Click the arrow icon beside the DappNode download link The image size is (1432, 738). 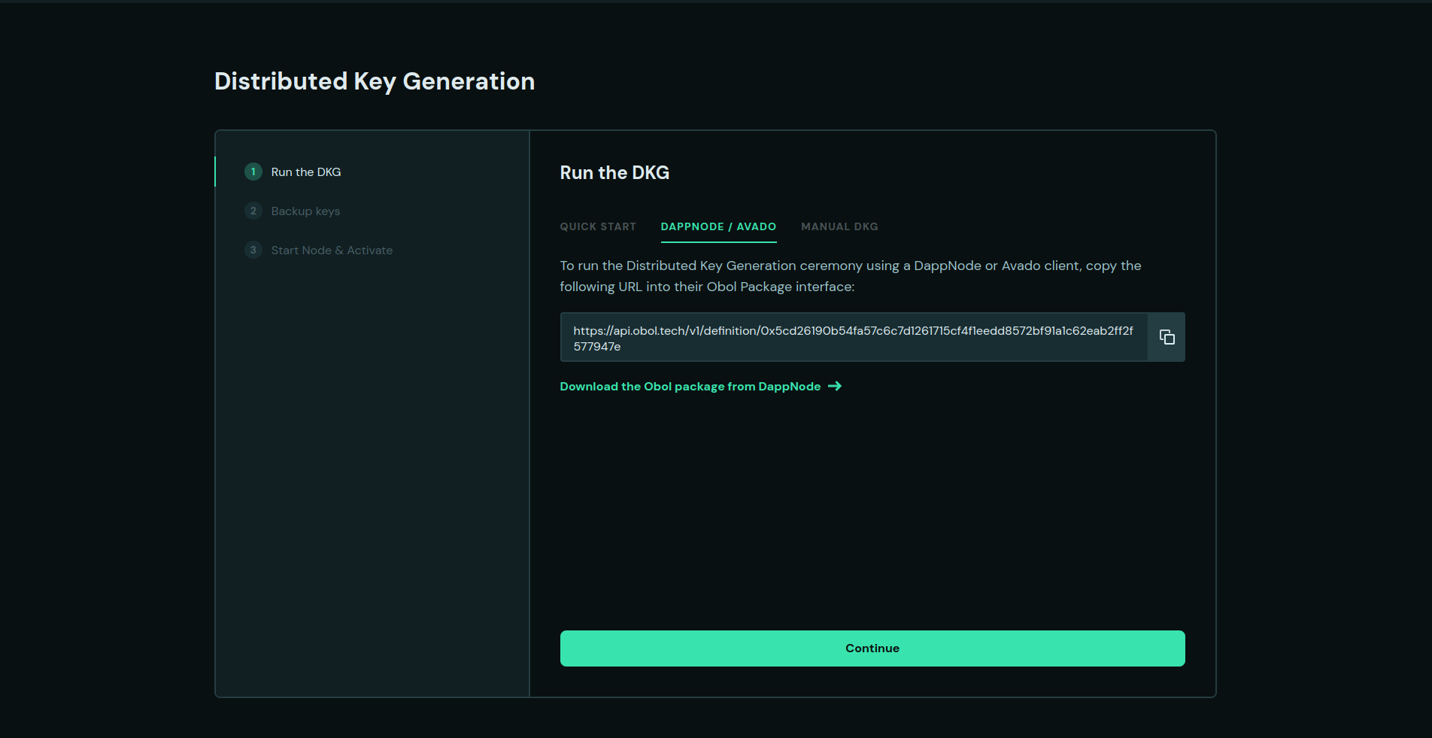pos(835,386)
